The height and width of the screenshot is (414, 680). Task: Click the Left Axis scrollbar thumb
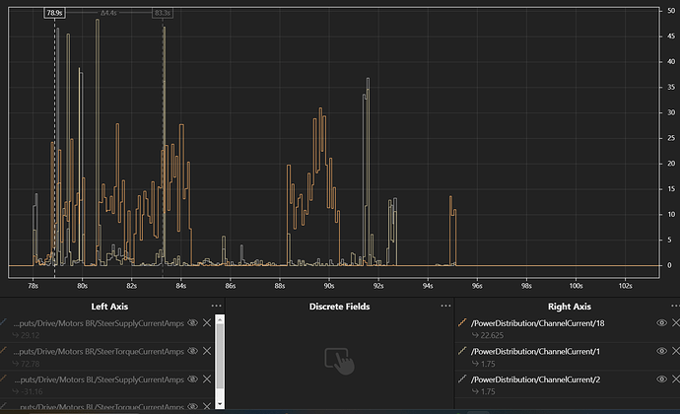[x=220, y=356]
